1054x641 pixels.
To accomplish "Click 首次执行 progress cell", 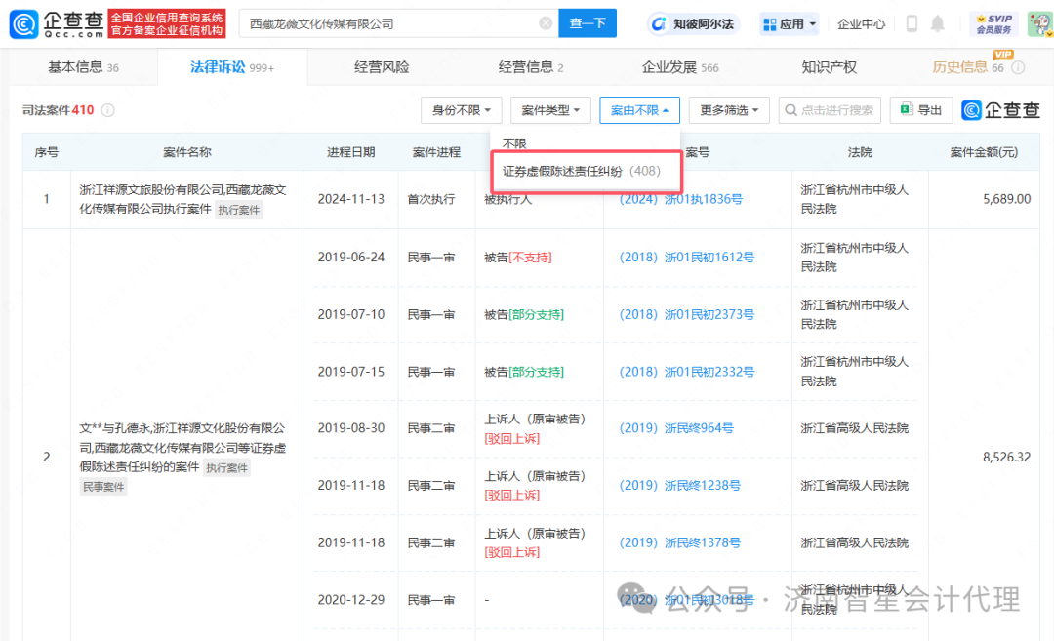I will 431,199.
